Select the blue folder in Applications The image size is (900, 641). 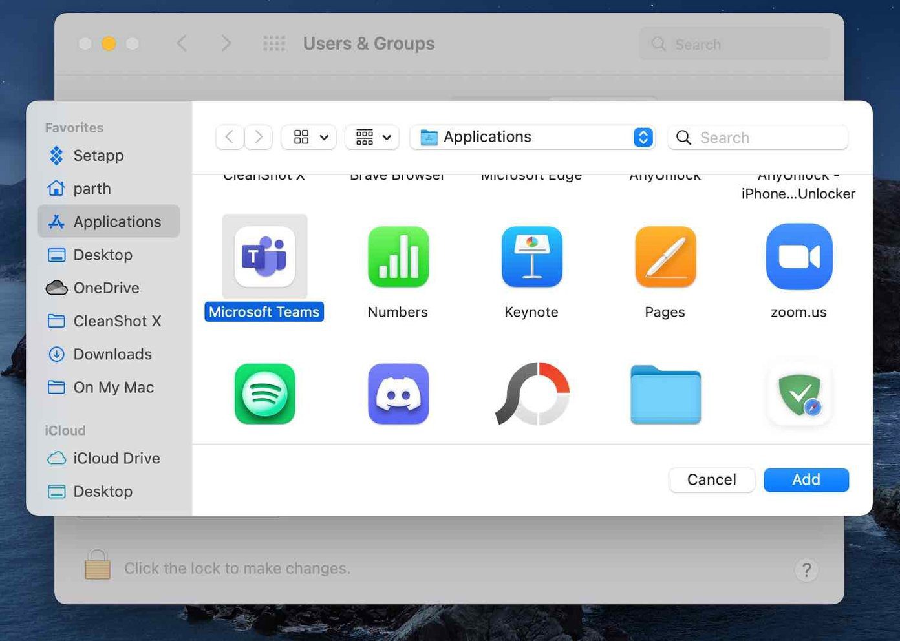[x=665, y=395]
